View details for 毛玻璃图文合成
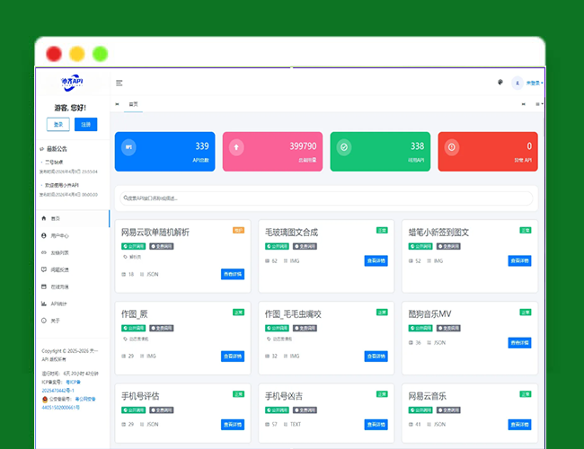Screen dimensions: 584x449 [376, 260]
